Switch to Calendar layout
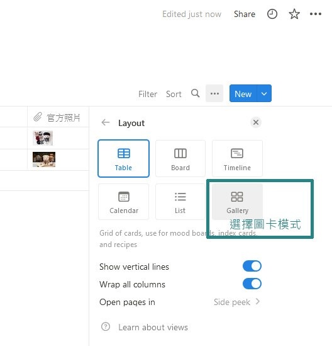The image size is (332, 346). 123,202
